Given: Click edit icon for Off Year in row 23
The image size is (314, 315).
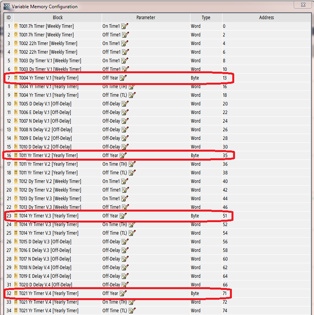Looking at the screenshot, I should pos(123,216).
